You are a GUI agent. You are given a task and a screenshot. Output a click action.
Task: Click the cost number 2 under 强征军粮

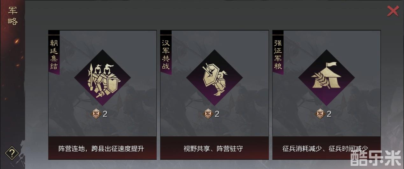(x=329, y=114)
